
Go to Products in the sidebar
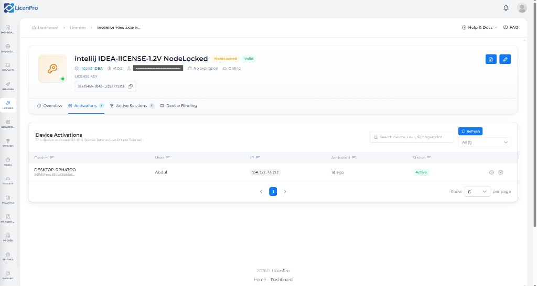pos(8,67)
